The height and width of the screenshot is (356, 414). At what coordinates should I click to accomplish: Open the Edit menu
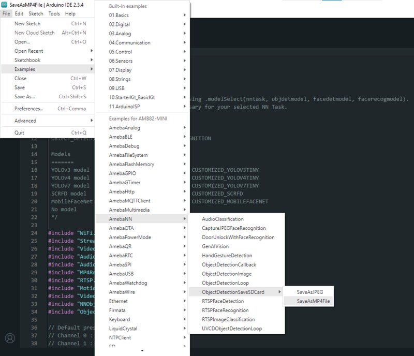[x=19, y=13]
